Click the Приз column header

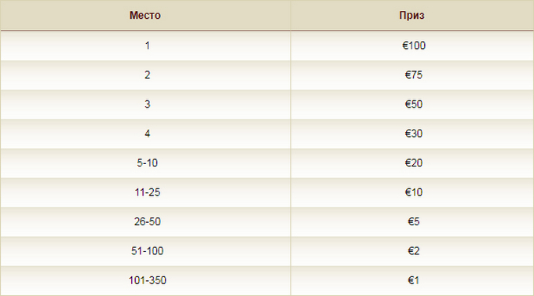tap(411, 16)
